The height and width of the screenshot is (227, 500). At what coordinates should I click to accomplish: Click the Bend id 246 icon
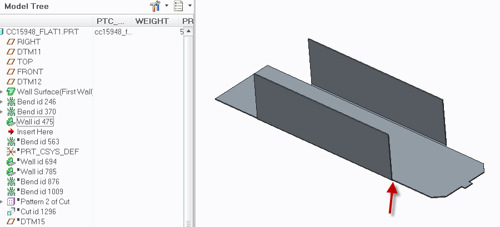point(11,102)
